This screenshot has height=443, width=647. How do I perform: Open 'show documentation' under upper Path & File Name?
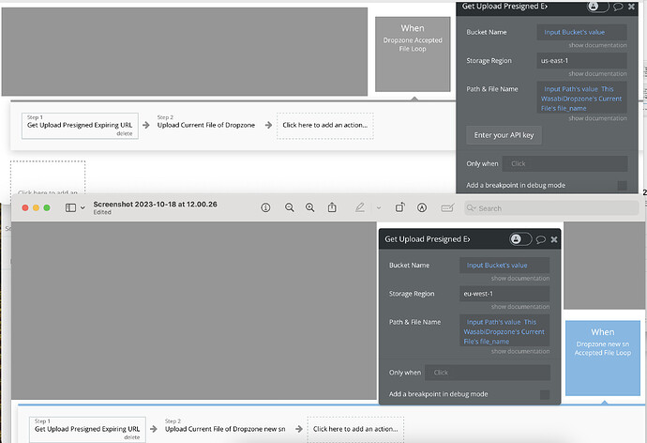click(597, 118)
